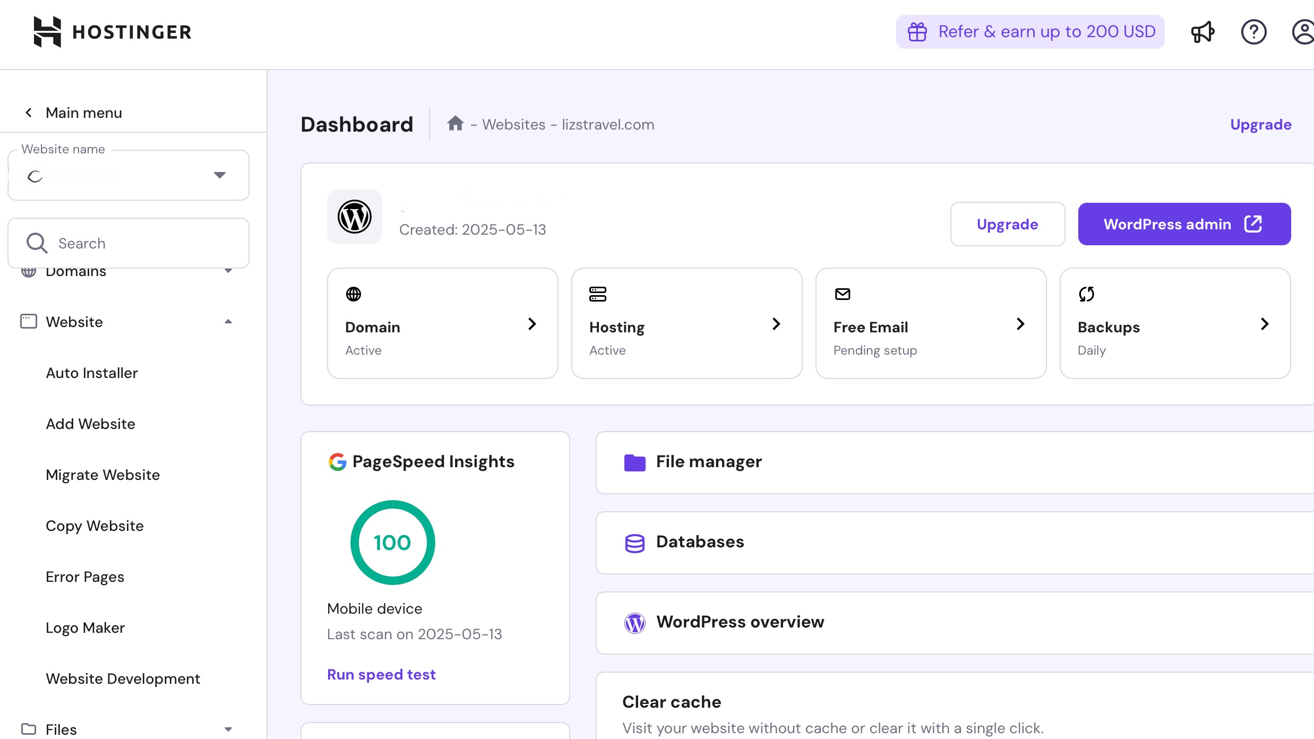Click the home breadcrumb icon
This screenshot has height=739, width=1314.
click(x=455, y=123)
